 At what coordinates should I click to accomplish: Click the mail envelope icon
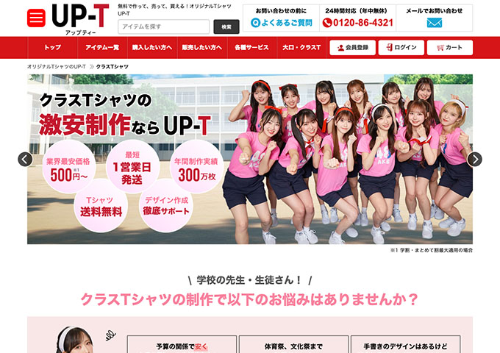[434, 23]
